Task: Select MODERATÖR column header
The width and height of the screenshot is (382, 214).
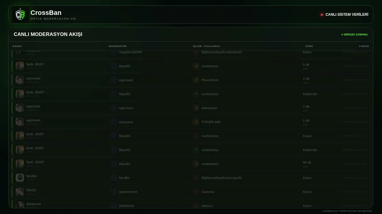Action: click(x=118, y=46)
